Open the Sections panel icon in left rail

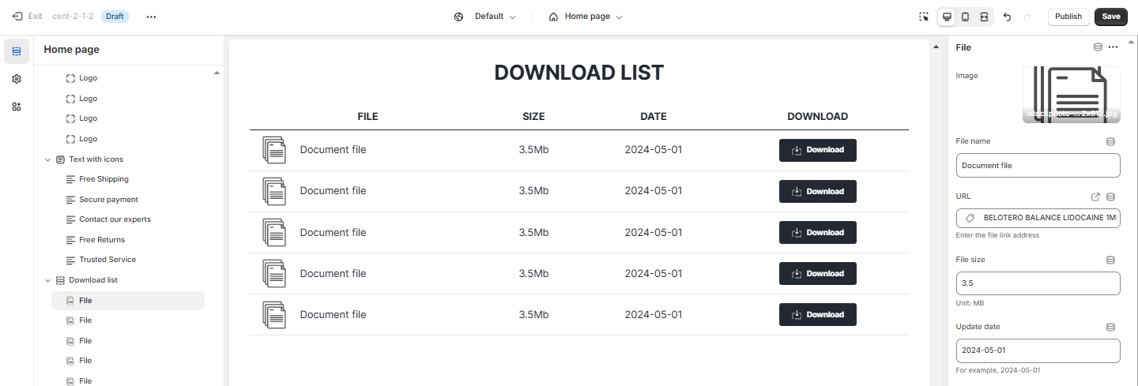pyautogui.click(x=17, y=51)
